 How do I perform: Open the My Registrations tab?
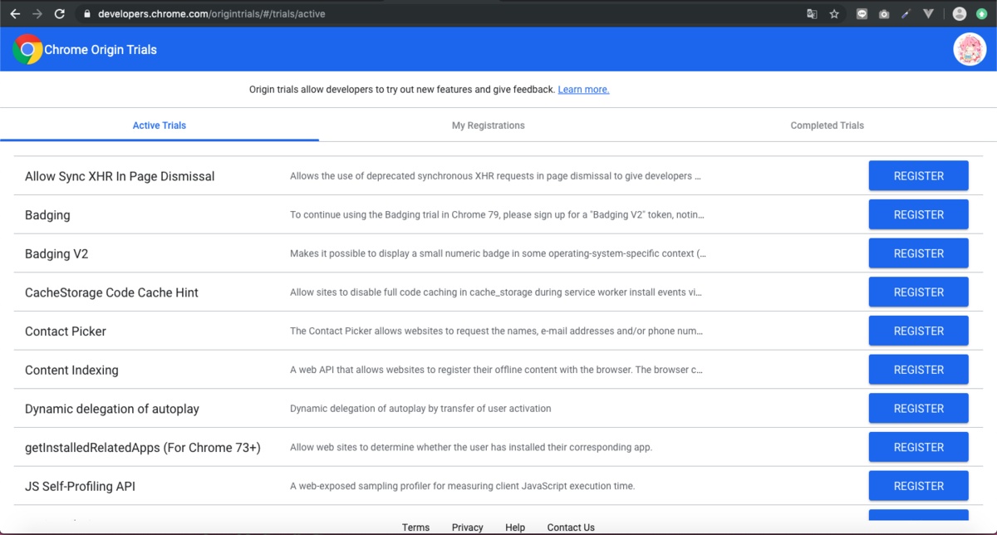click(x=489, y=125)
